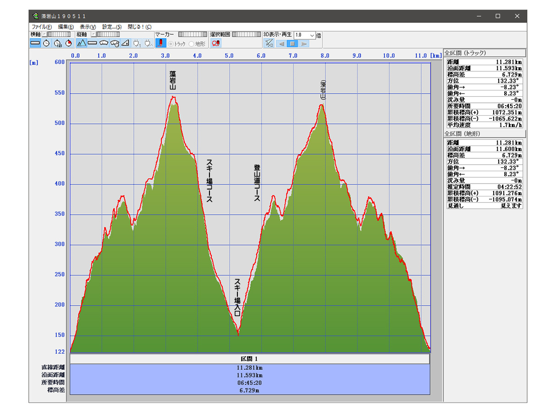
Task: Click the 区間 1 header button
Action: [250, 358]
